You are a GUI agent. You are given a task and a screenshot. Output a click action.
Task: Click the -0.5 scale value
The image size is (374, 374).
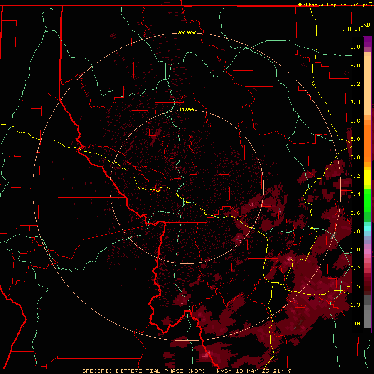click(354, 287)
